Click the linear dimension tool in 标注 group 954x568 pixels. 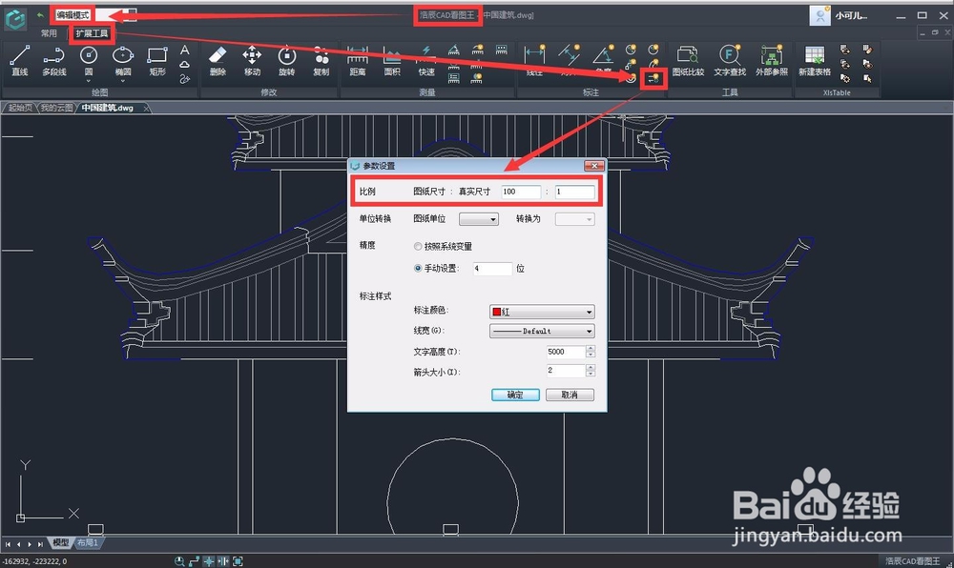coord(535,59)
